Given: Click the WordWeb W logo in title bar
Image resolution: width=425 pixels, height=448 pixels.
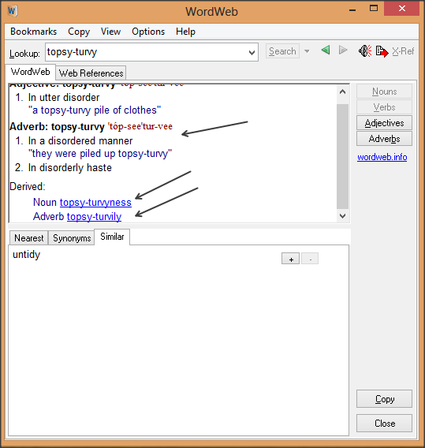Looking at the screenshot, I should (13, 11).
